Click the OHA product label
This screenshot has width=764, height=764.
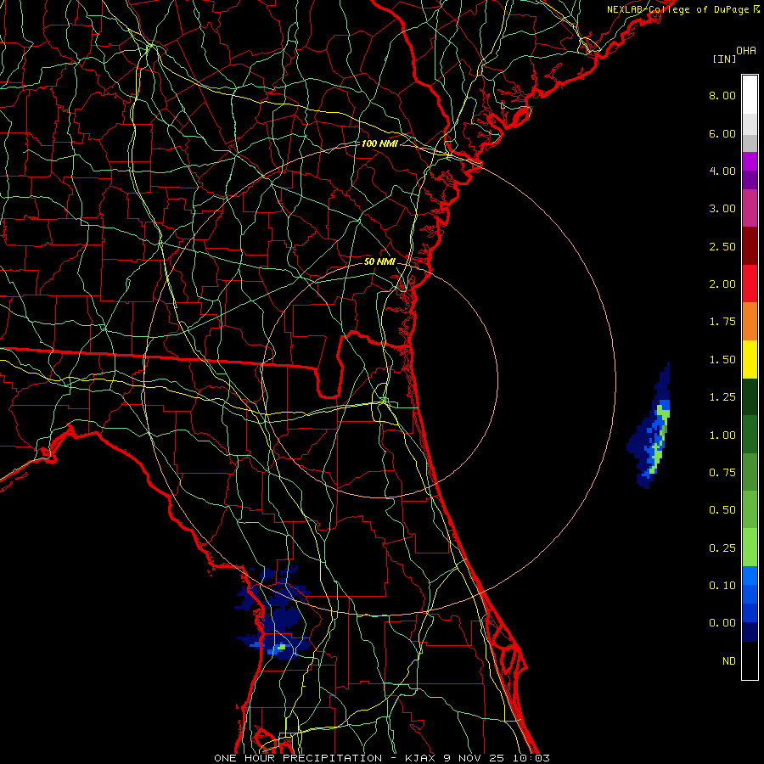[746, 51]
